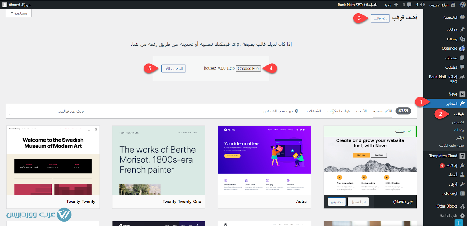The height and width of the screenshot is (226, 467).
Task: Expand the help (مساعدة) dropdown
Action: [19, 13]
